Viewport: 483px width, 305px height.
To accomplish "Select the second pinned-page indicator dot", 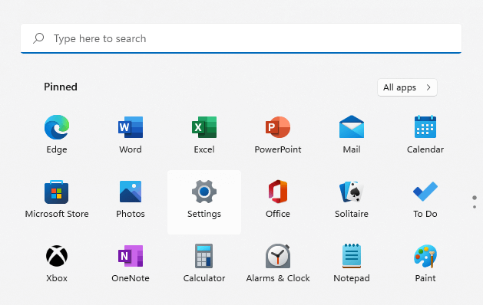I will coord(475,207).
